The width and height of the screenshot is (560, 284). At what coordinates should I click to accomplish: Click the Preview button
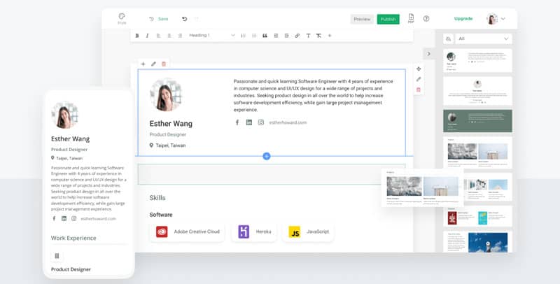pos(362,20)
